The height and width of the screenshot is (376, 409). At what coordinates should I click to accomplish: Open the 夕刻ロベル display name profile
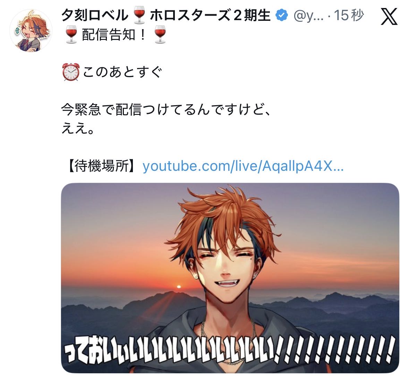point(95,15)
